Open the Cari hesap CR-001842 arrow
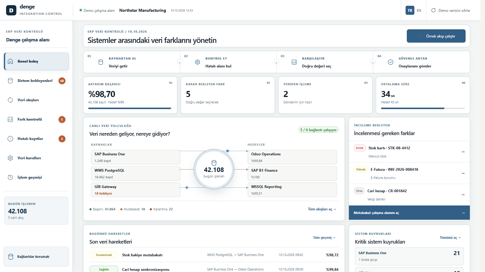The height and width of the screenshot is (272, 485). pos(463,195)
